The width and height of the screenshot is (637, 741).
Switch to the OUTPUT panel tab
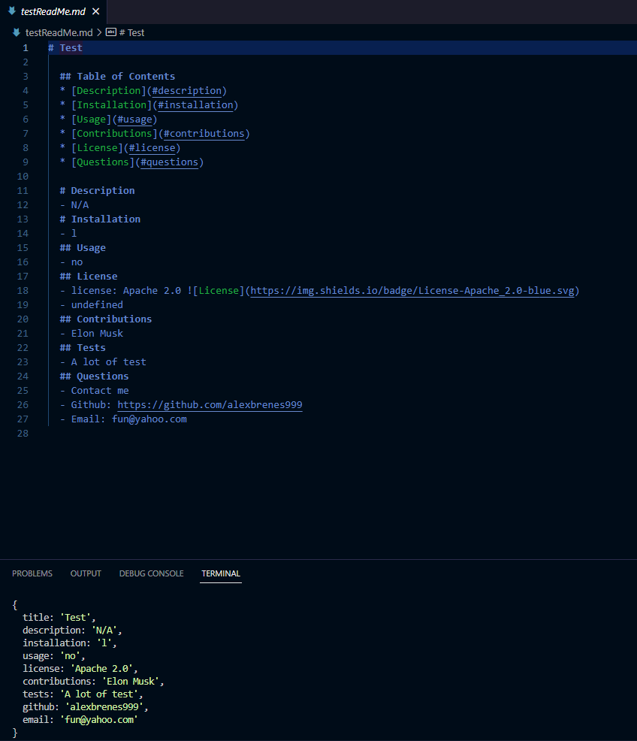(x=85, y=573)
